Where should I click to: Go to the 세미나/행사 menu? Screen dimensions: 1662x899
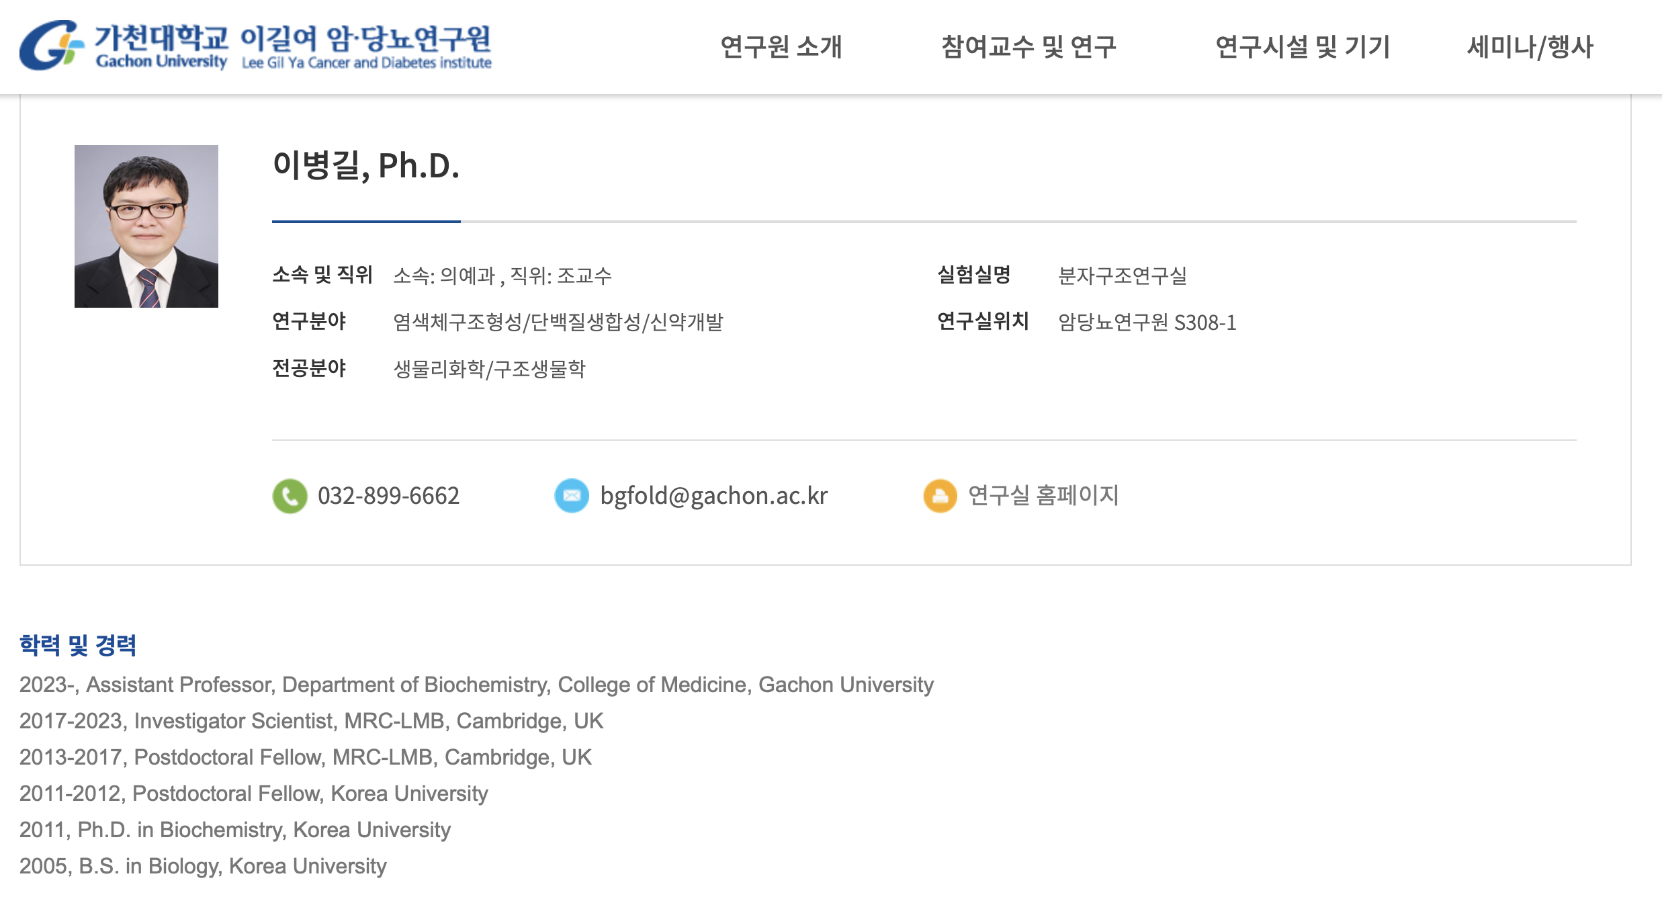tap(1530, 47)
